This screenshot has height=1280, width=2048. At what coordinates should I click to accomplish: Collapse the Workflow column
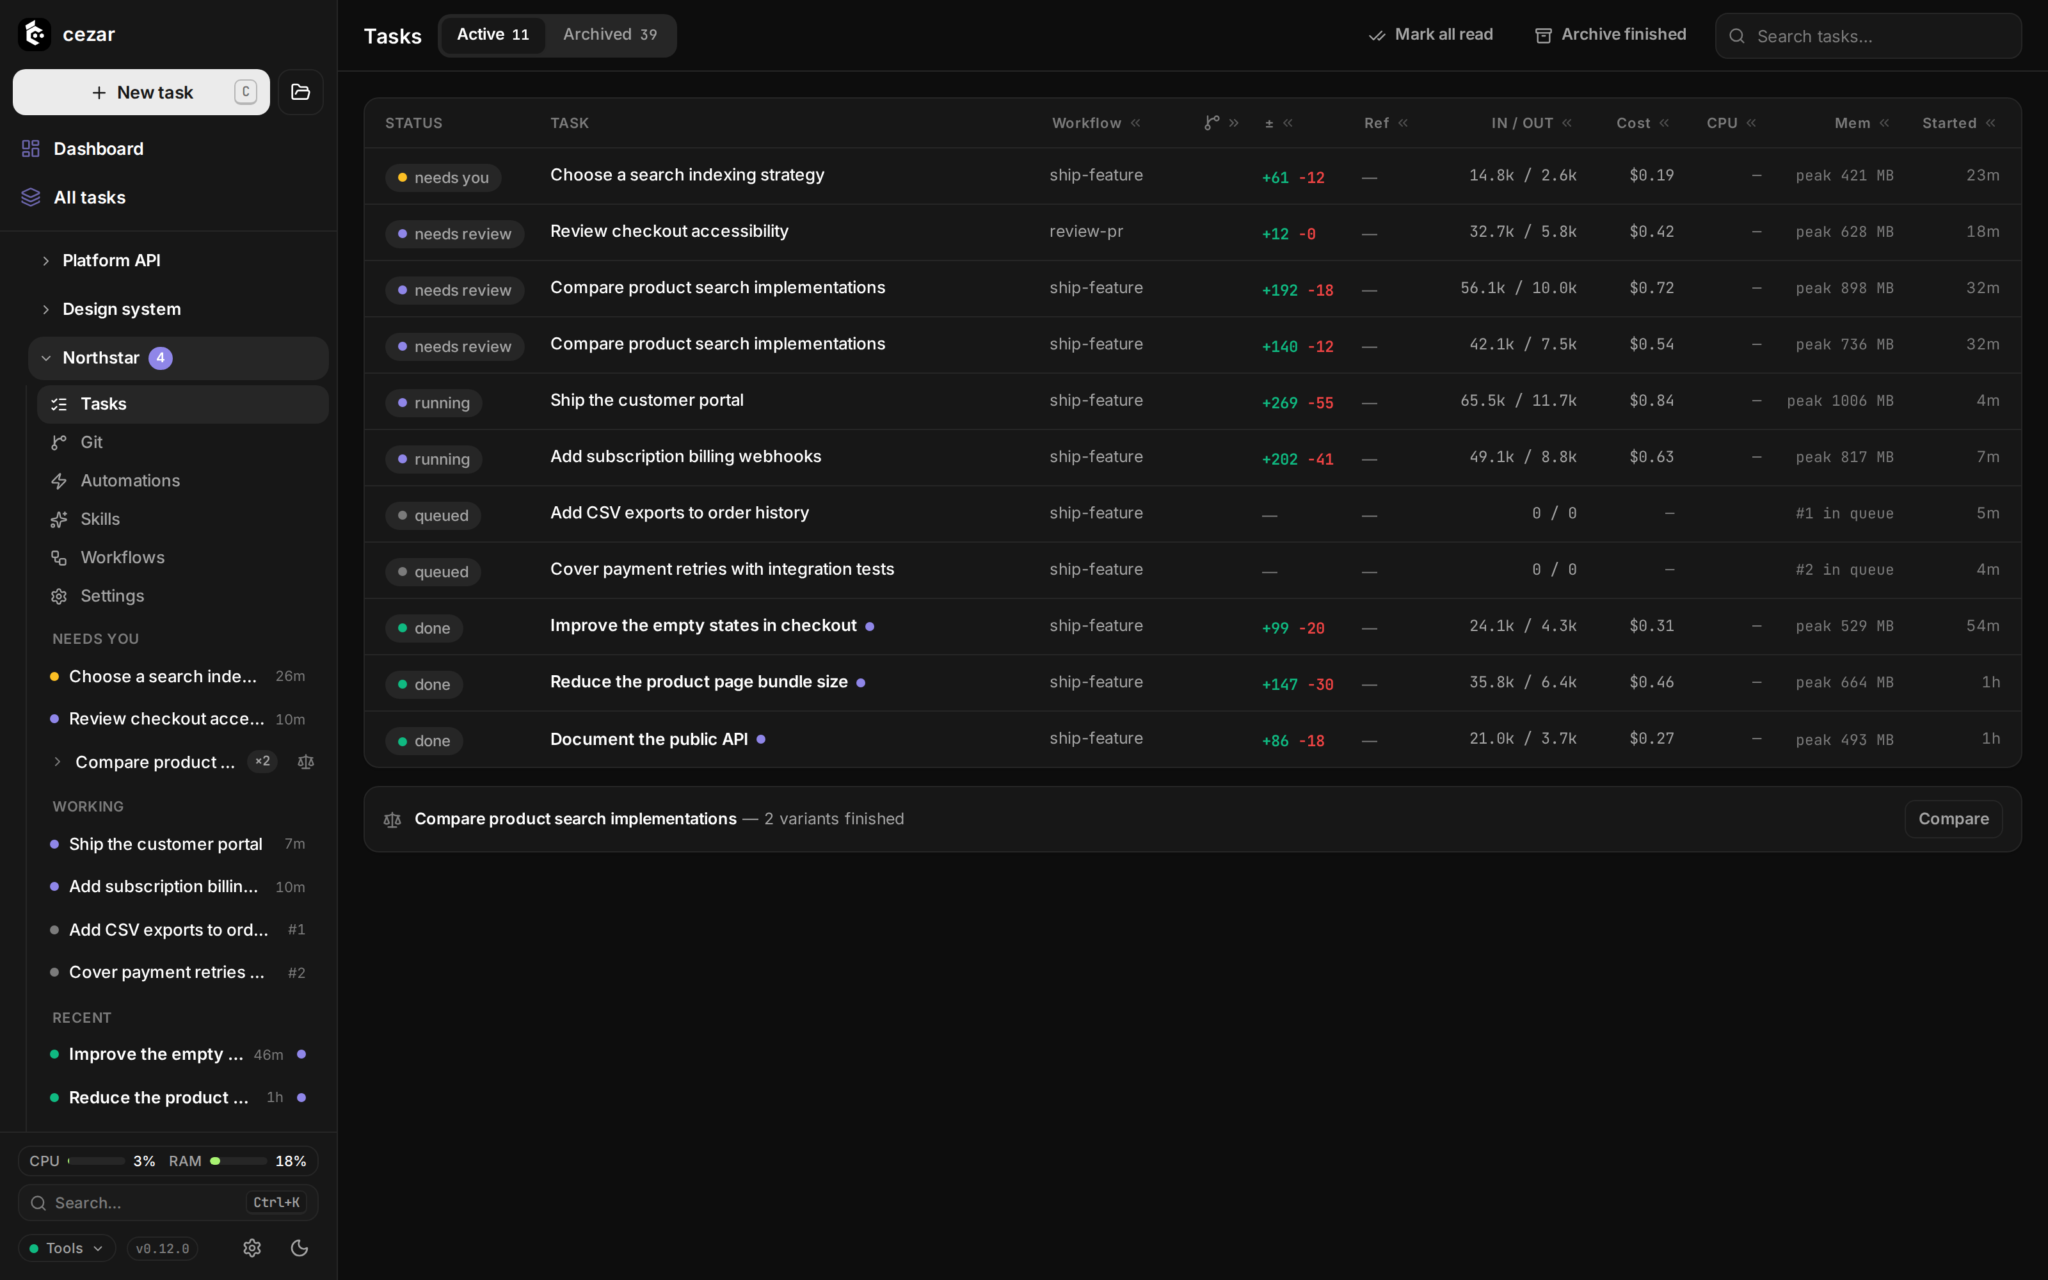1136,123
